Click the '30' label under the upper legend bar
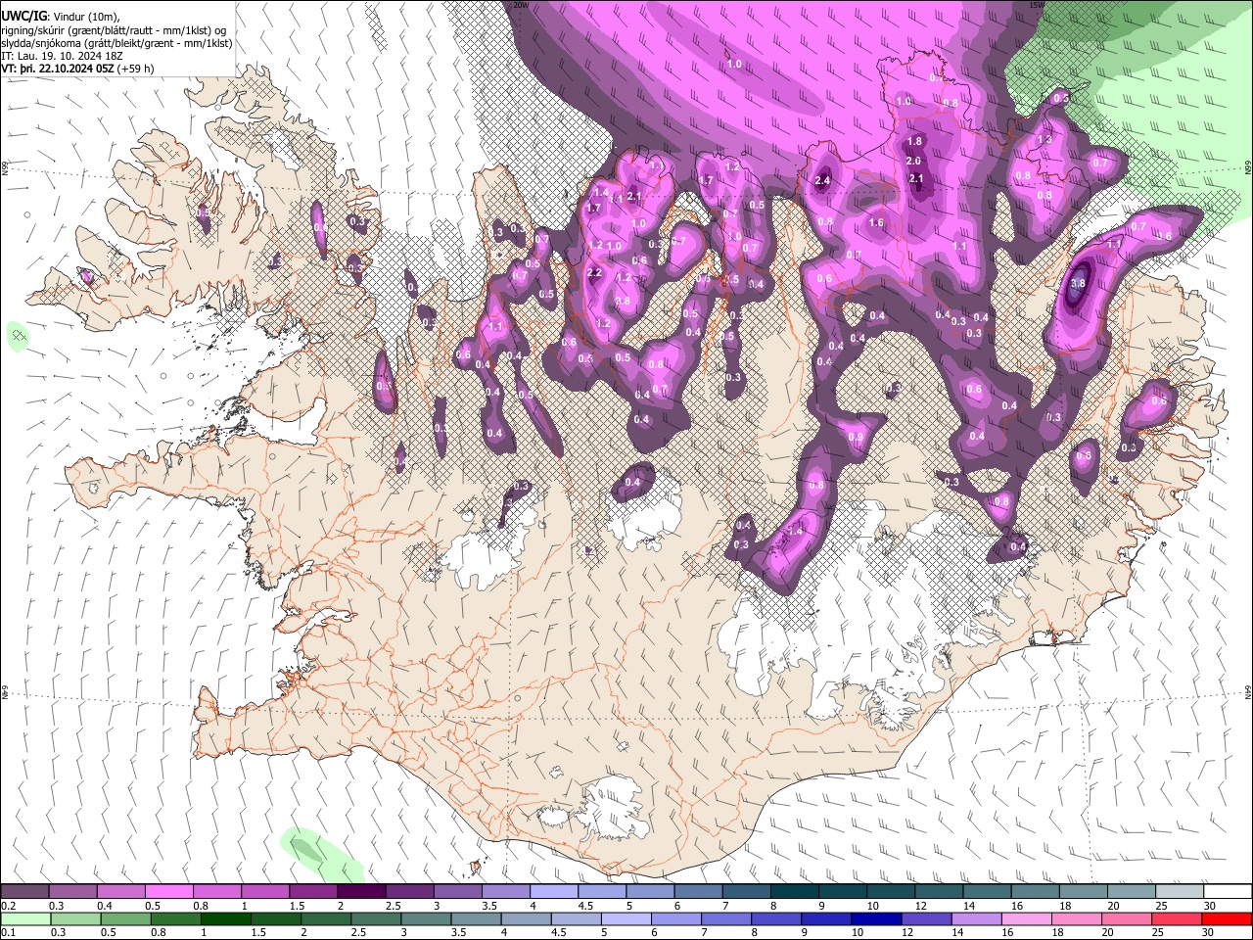This screenshot has height=940, width=1253. point(1209,906)
